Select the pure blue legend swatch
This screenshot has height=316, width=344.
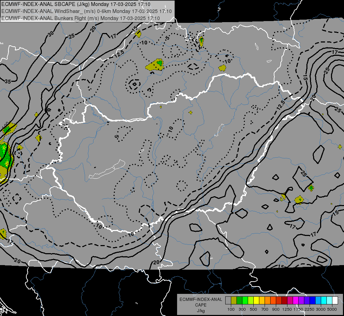coord(313,301)
